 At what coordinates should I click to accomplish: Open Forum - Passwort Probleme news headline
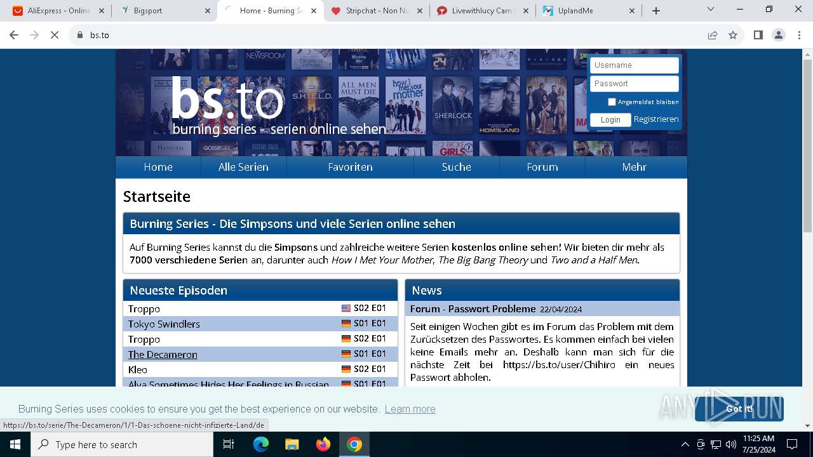tap(473, 308)
